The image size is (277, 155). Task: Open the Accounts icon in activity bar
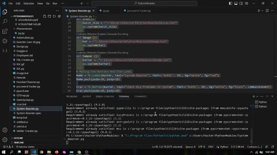click(x=5, y=130)
